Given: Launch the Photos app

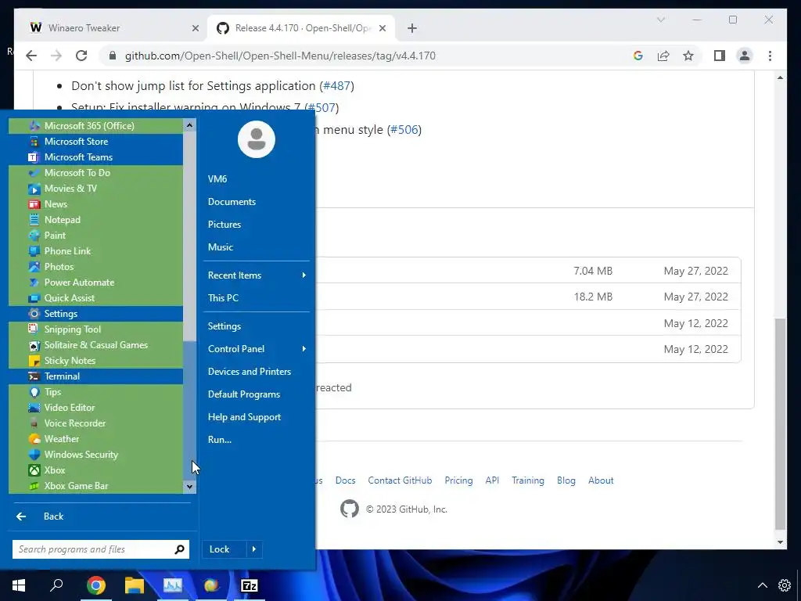Looking at the screenshot, I should click(95, 267).
